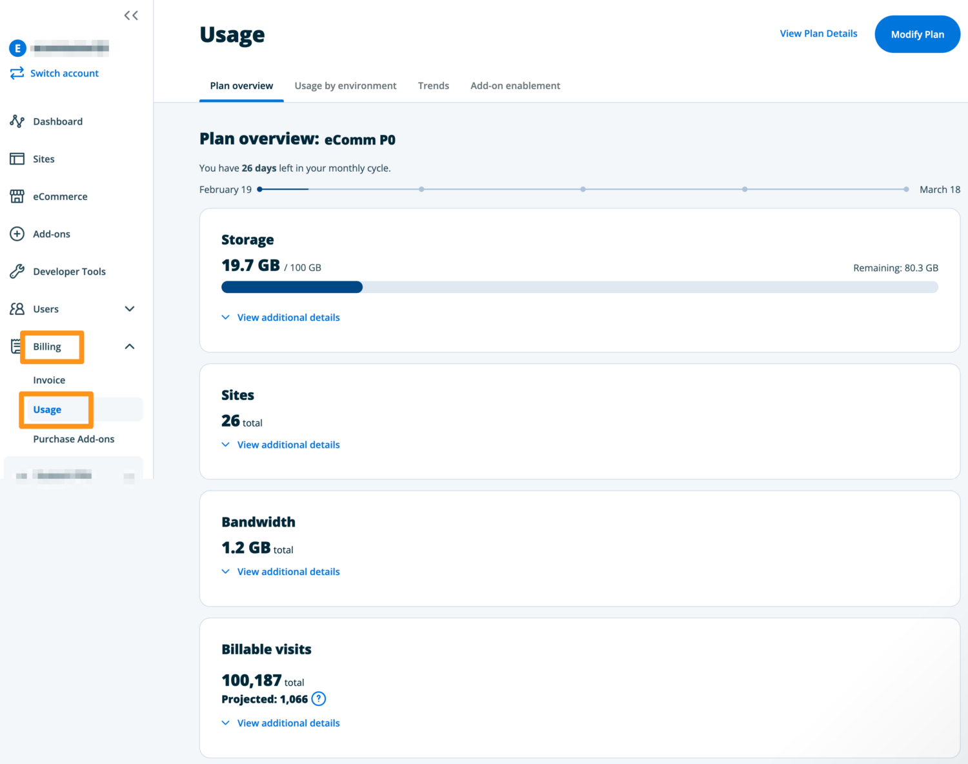Select the Users sidebar icon
968x764 pixels.
click(17, 308)
